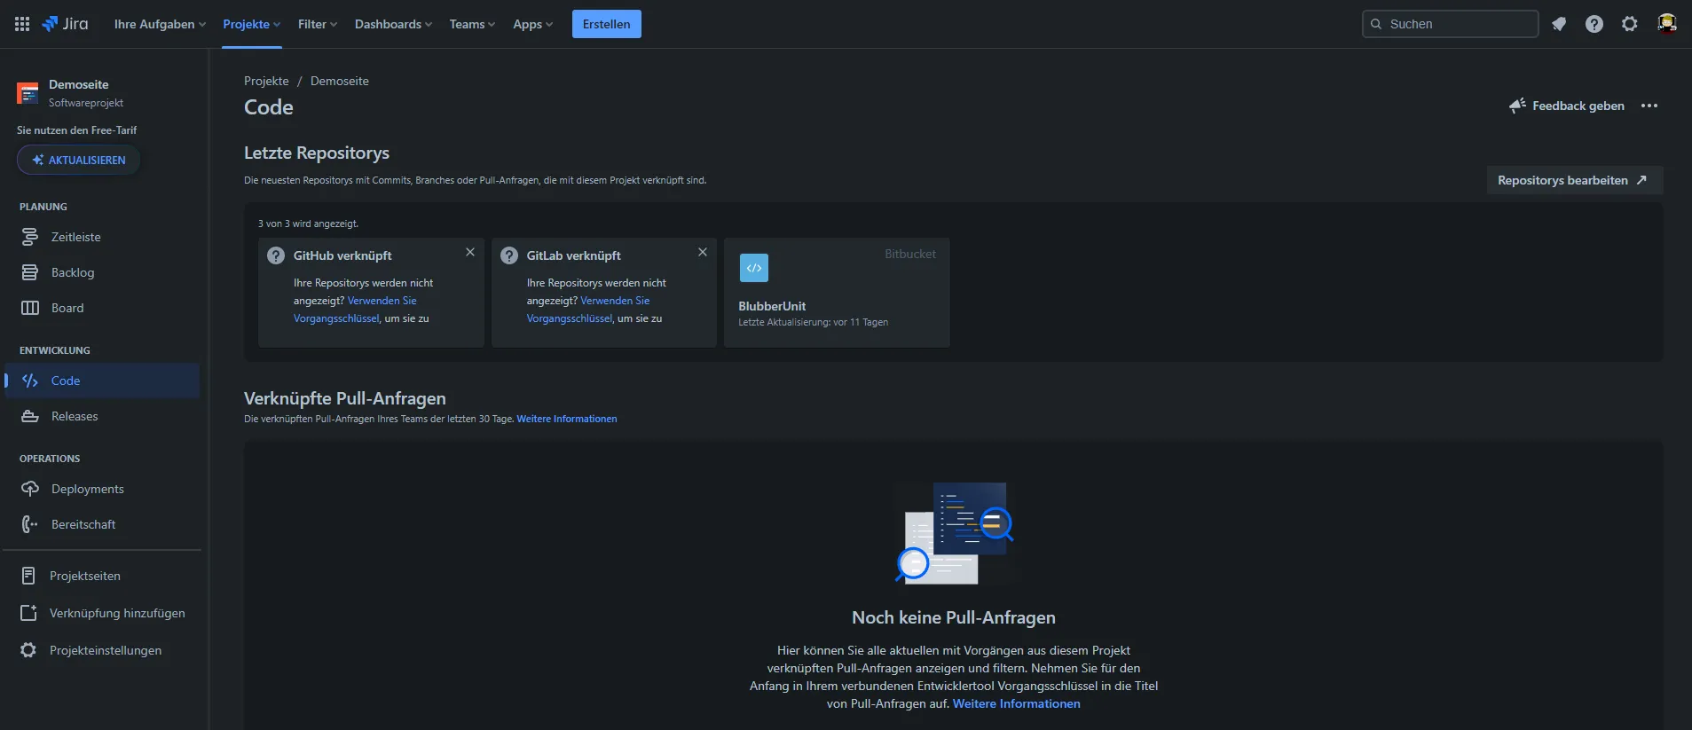Open Projekteinstellungen in the sidebar
This screenshot has width=1692, height=730.
point(102,650)
